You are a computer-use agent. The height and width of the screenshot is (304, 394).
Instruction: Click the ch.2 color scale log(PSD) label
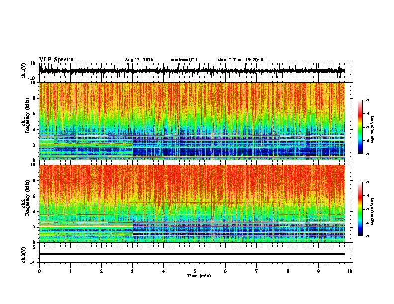point(373,211)
